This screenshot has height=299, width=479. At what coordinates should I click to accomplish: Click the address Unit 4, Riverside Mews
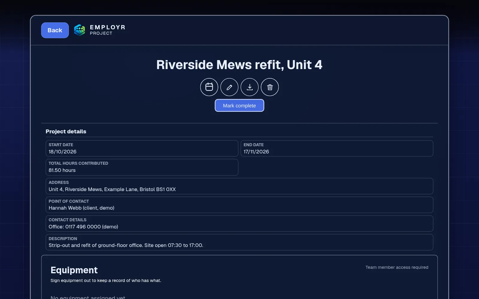[112, 189]
